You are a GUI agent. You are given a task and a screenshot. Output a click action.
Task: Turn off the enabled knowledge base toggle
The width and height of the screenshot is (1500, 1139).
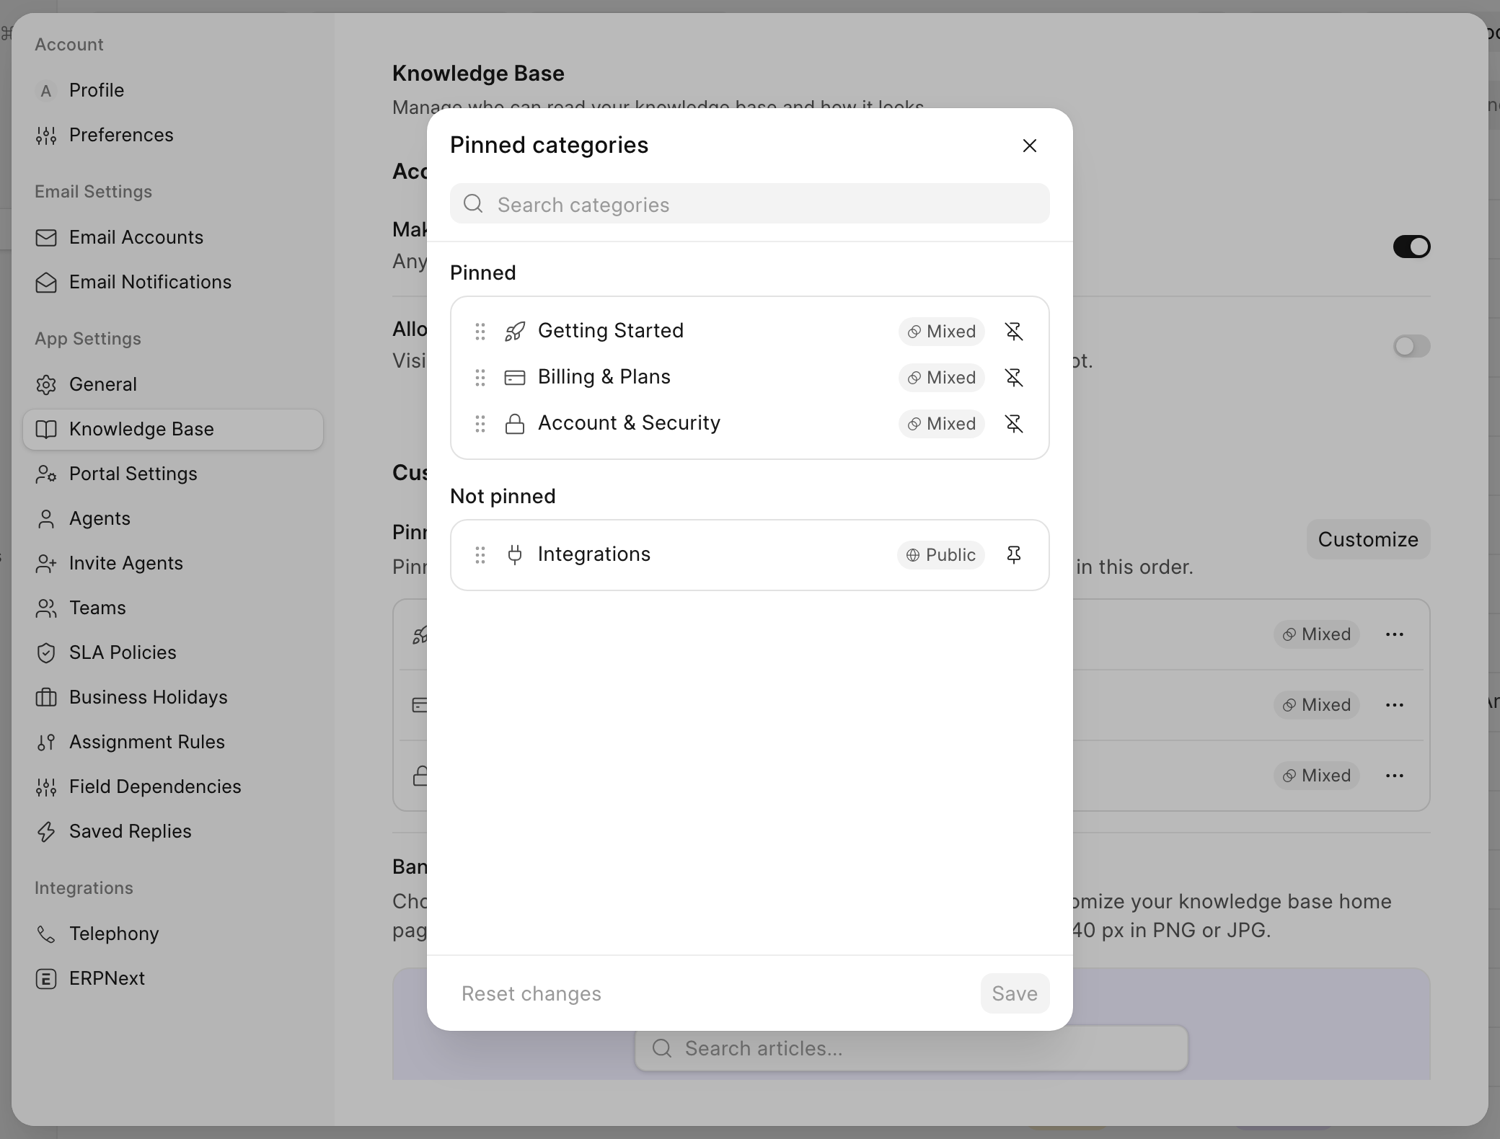click(x=1412, y=247)
